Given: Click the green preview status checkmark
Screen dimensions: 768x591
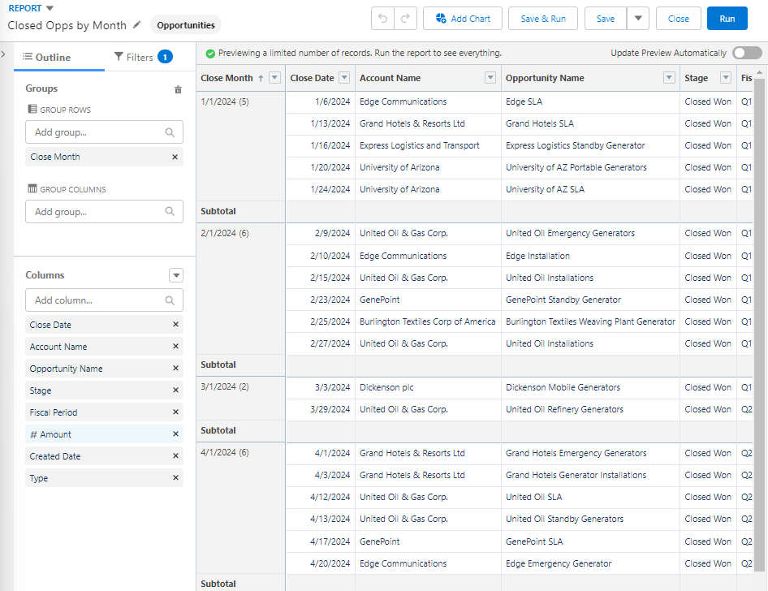Looking at the screenshot, I should click(x=210, y=54).
